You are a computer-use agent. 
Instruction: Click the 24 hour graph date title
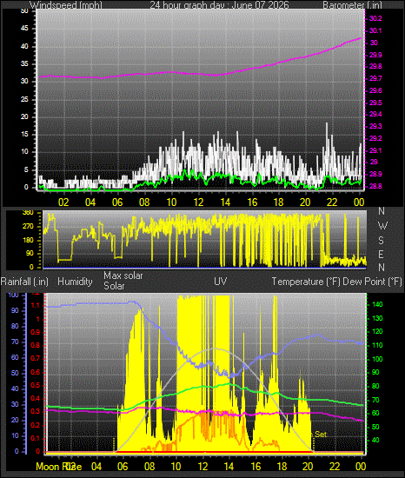[x=219, y=5]
